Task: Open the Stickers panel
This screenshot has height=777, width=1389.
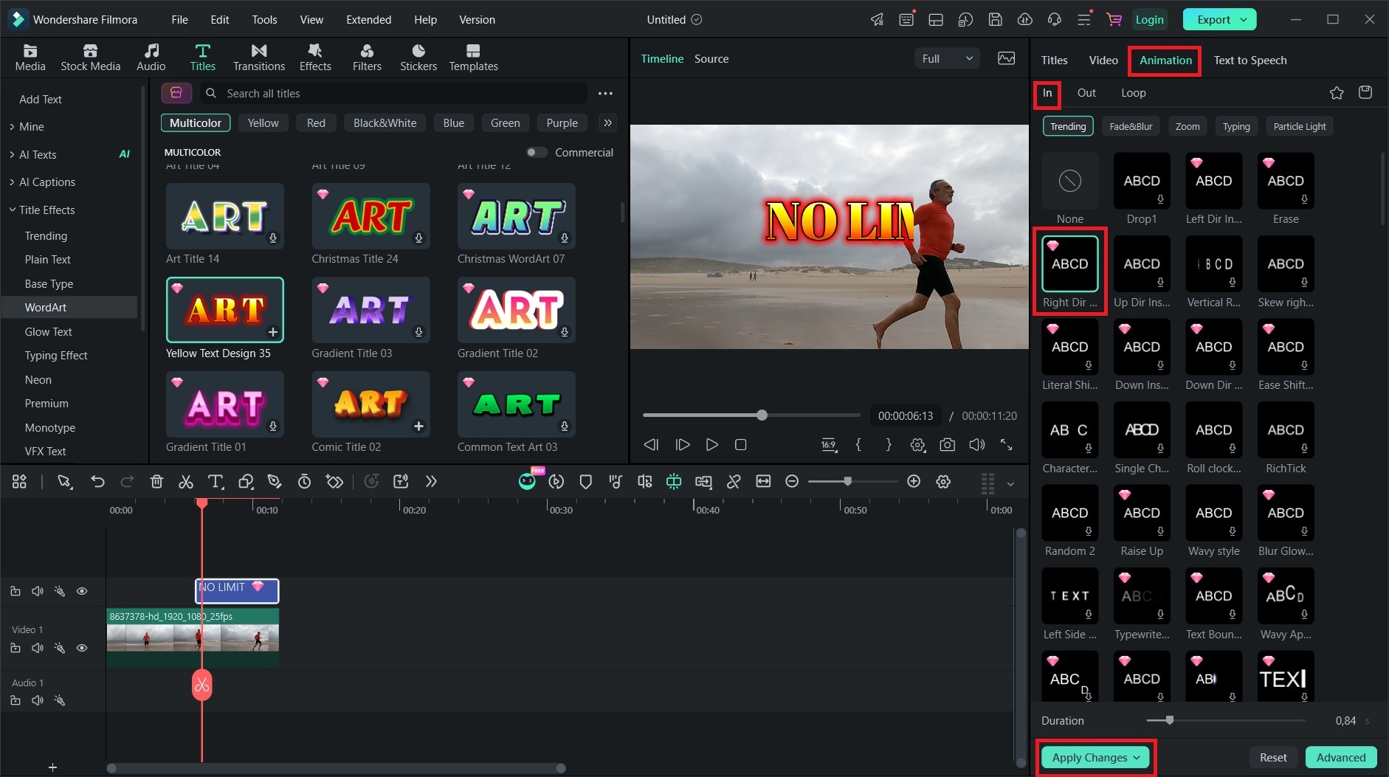Action: (x=418, y=57)
